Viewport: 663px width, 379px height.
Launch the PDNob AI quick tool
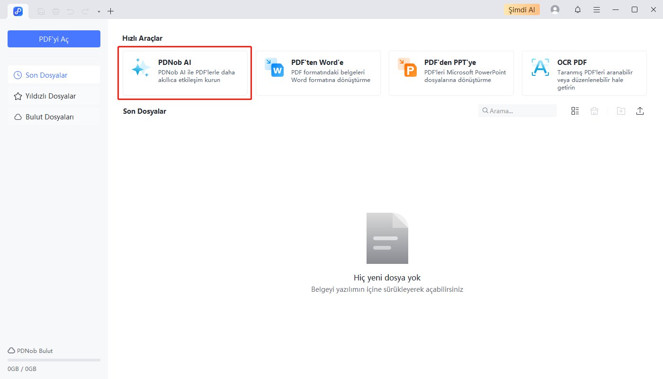pyautogui.click(x=185, y=73)
